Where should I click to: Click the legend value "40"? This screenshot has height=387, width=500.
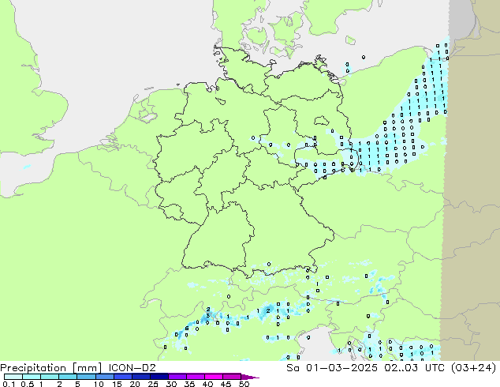207,384
